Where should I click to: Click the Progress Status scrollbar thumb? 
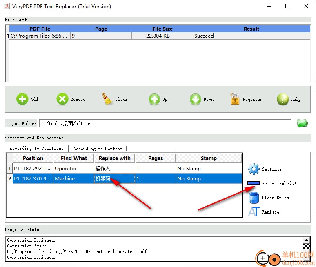coord(307,246)
